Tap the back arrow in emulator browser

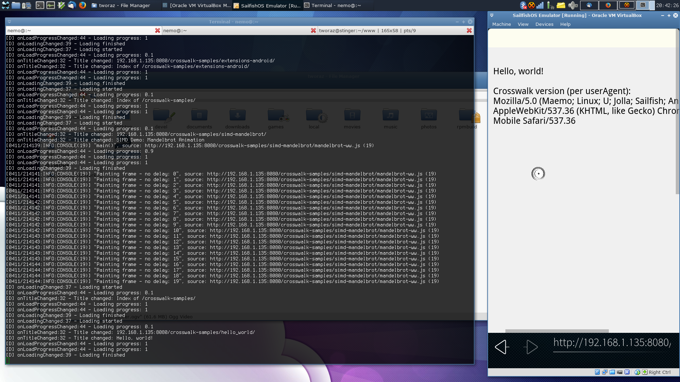coord(502,347)
